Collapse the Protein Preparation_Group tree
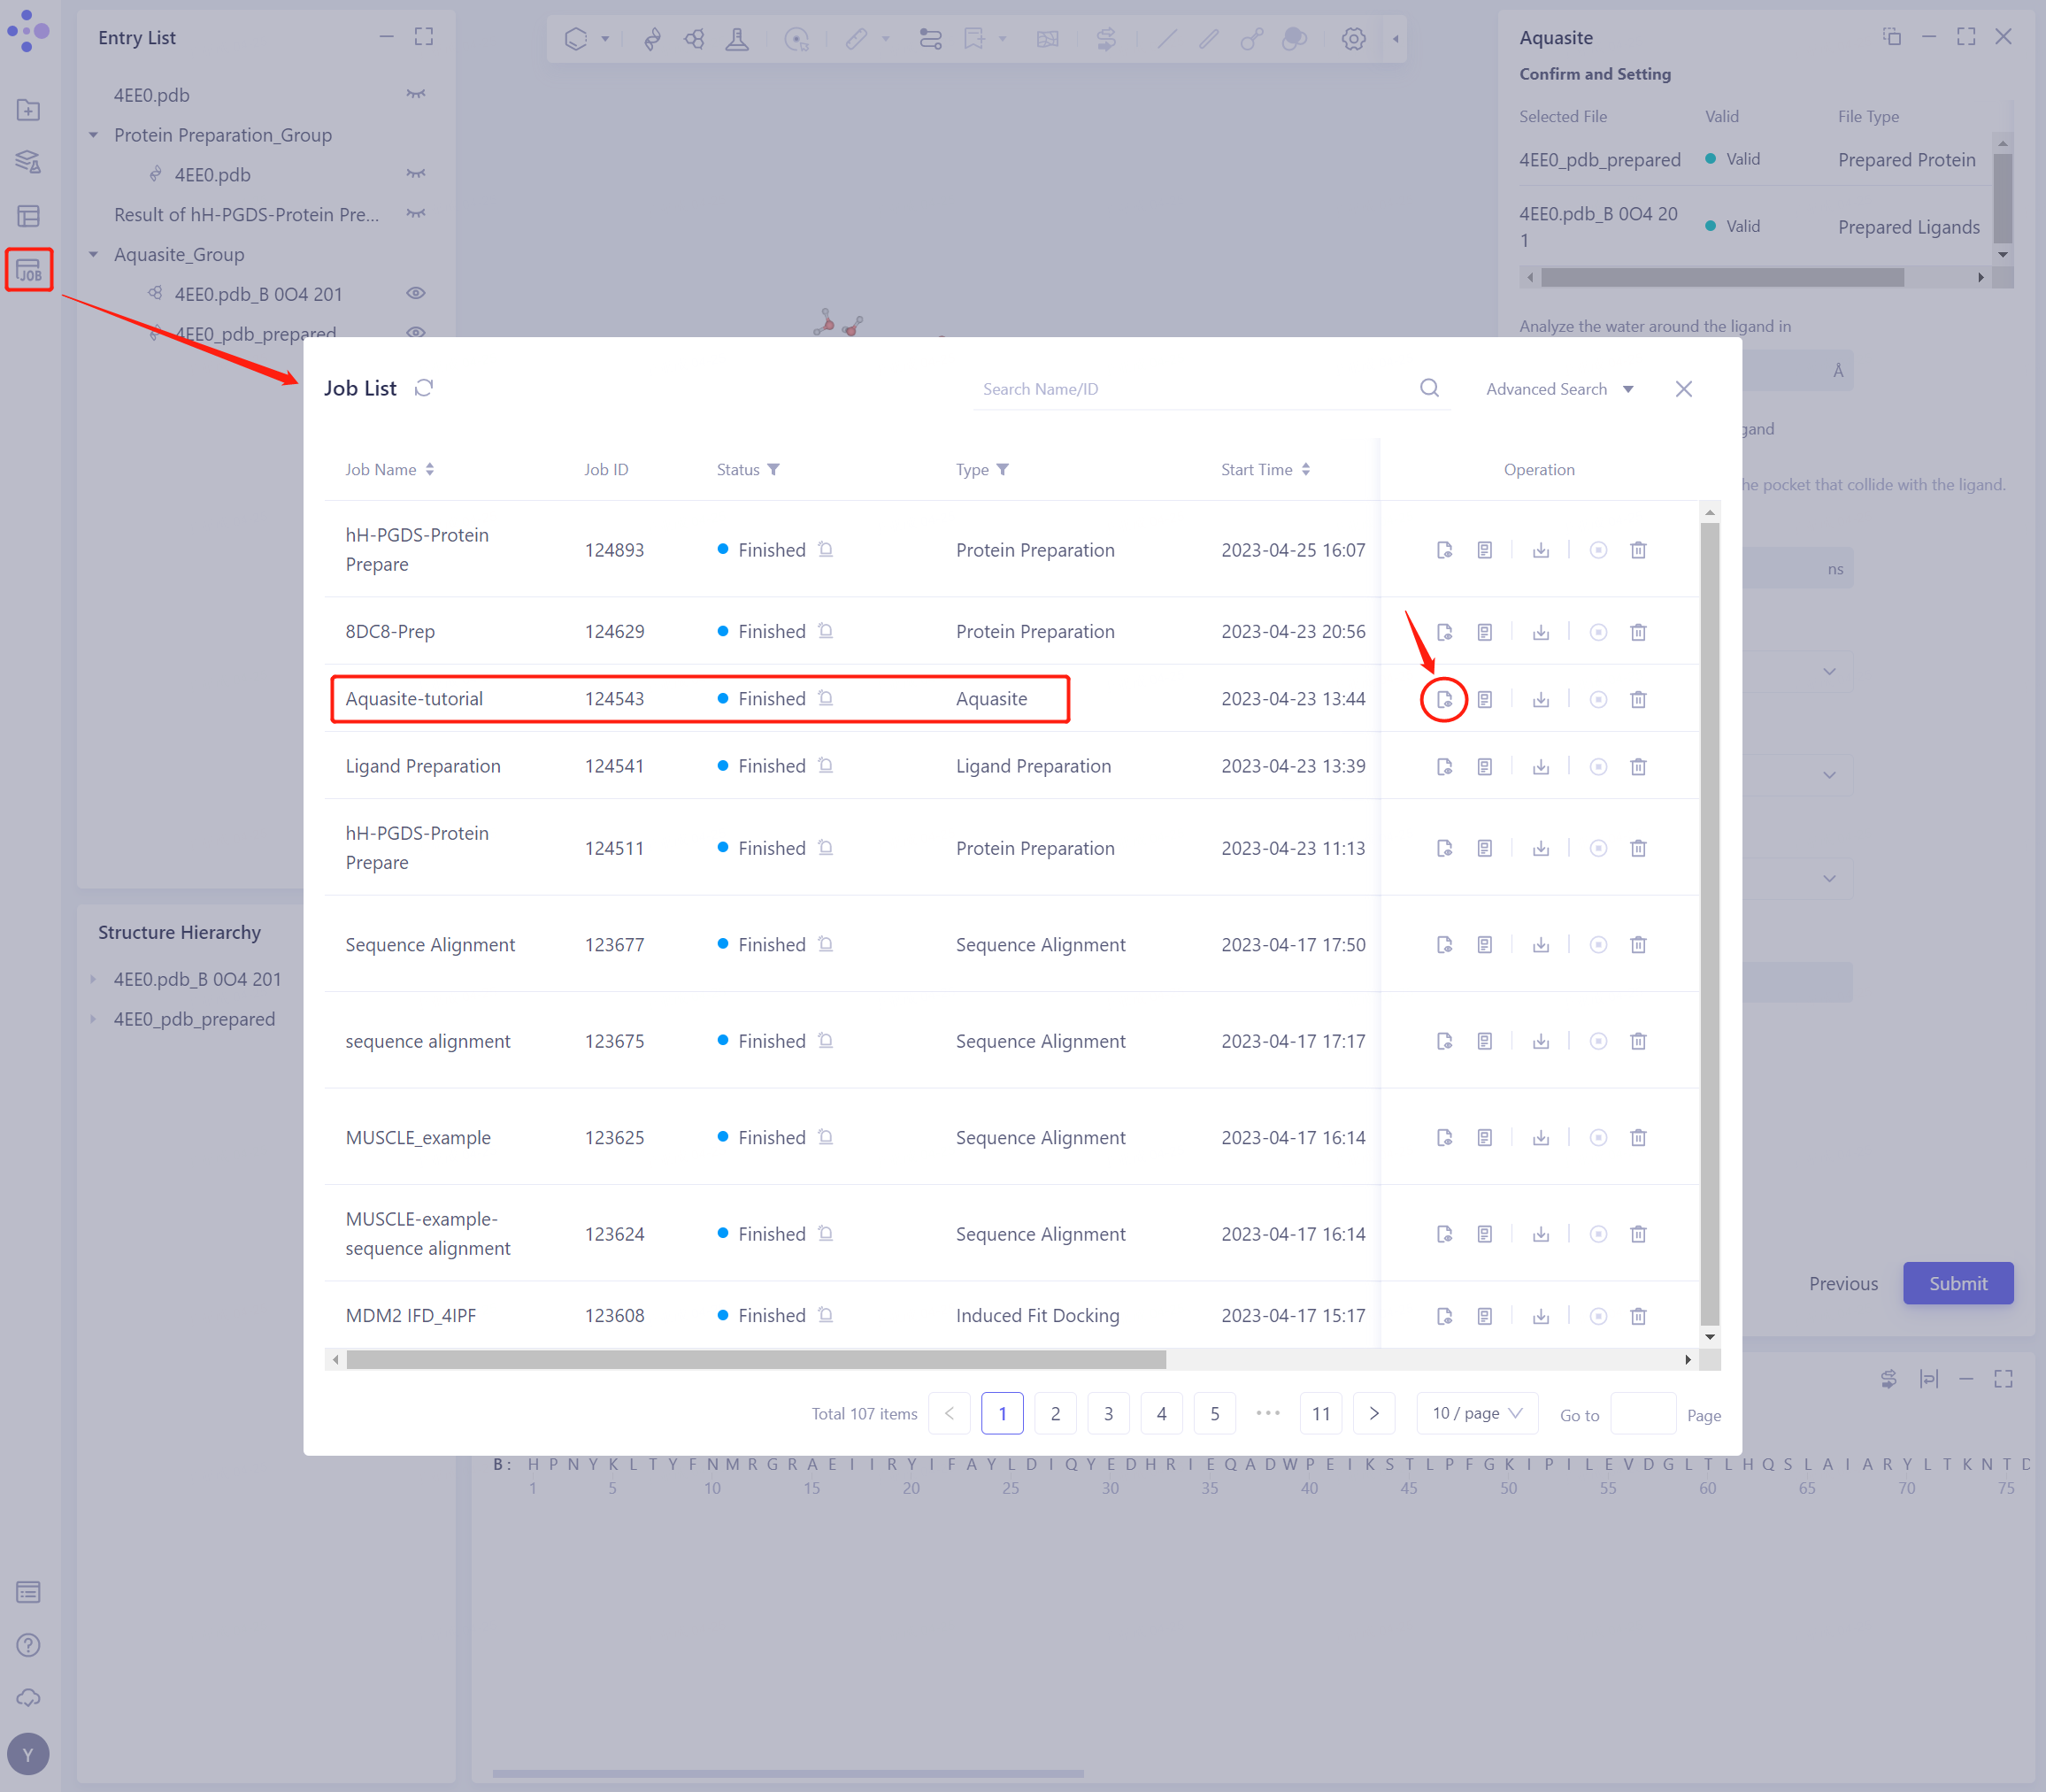This screenshot has width=2046, height=1792. click(x=94, y=135)
